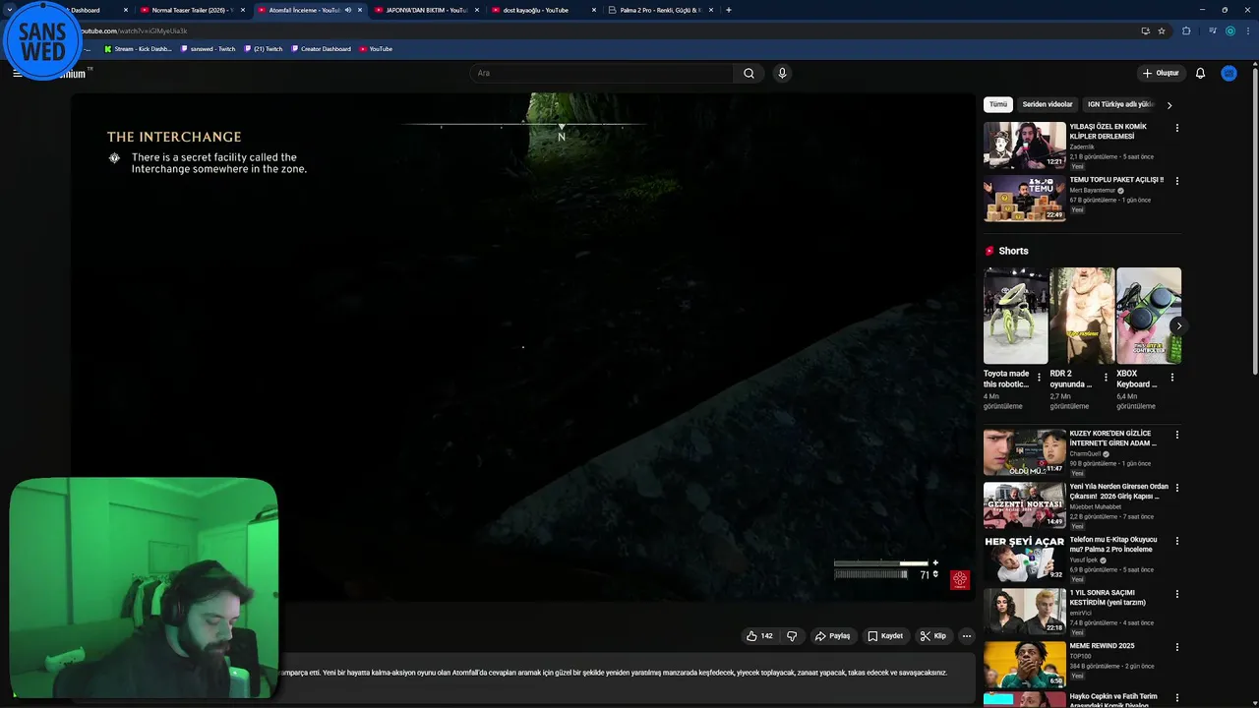The width and height of the screenshot is (1259, 708).
Task: Open browser extensions puzzle icon
Action: (x=1186, y=30)
